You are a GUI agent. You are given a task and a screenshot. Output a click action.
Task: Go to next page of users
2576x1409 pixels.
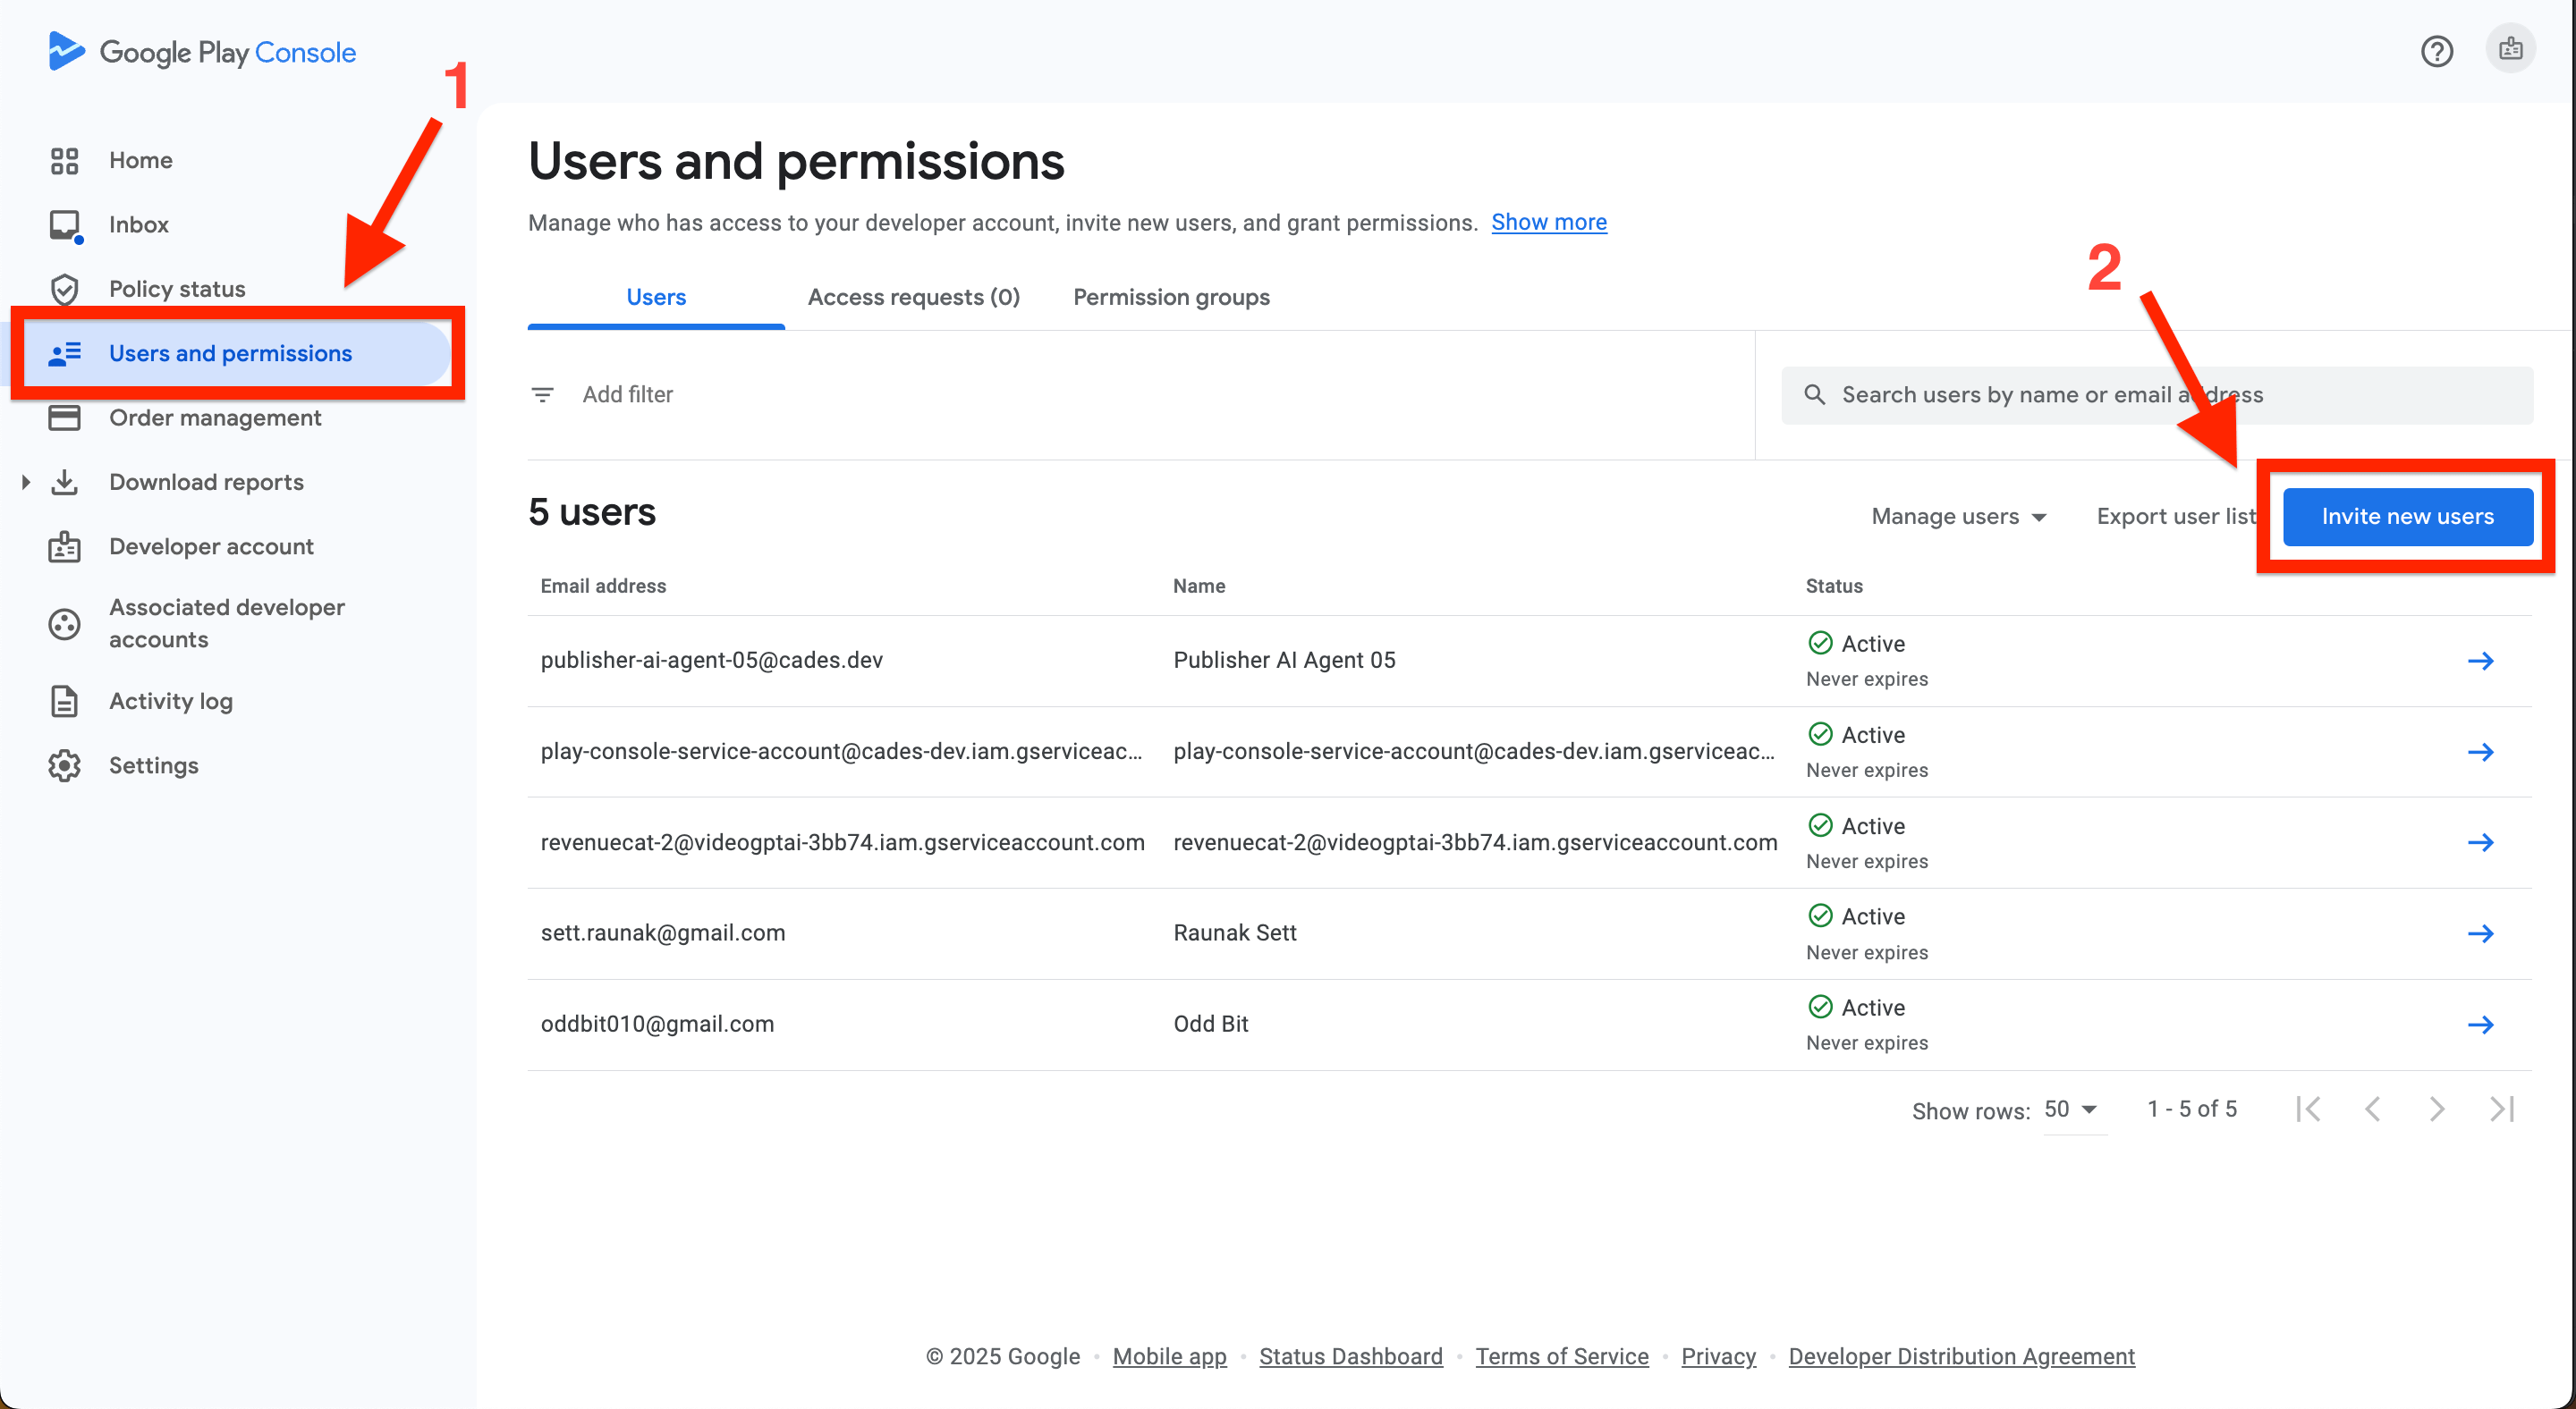click(x=2437, y=1109)
